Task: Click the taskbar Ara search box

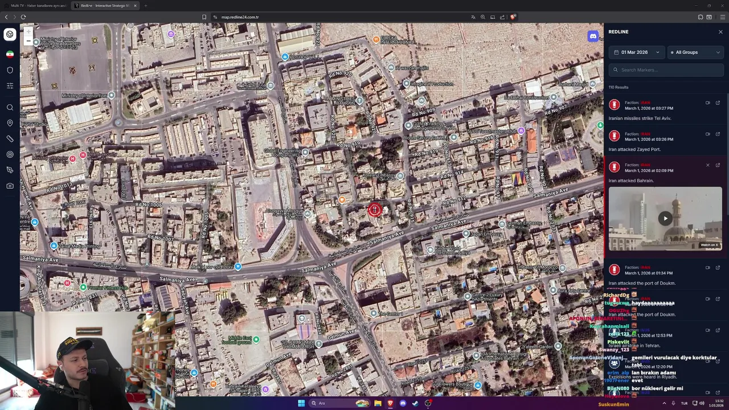Action: click(x=340, y=403)
